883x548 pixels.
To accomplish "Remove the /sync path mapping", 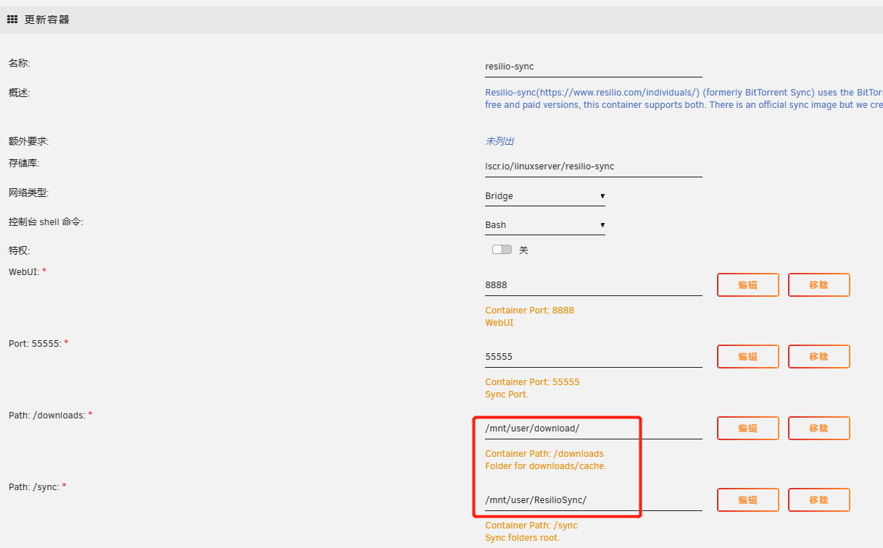I will pos(818,500).
